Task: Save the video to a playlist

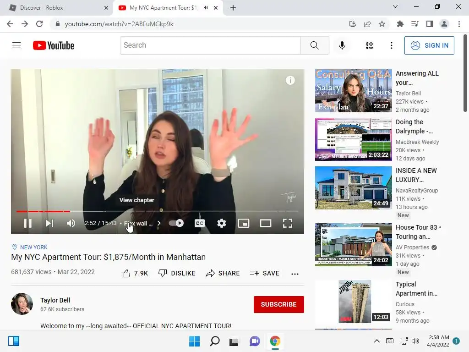Action: 264,273
